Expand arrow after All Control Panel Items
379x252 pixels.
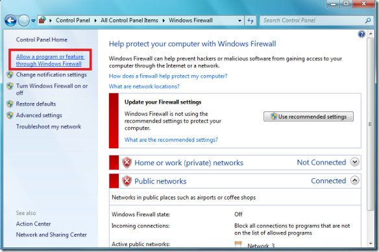(x=164, y=21)
